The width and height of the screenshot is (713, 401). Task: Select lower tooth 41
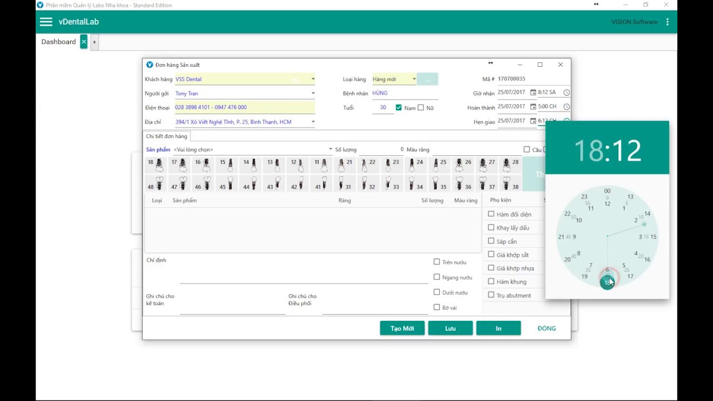[x=321, y=184]
